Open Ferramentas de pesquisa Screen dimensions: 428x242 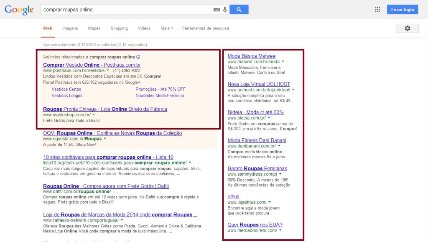point(206,28)
